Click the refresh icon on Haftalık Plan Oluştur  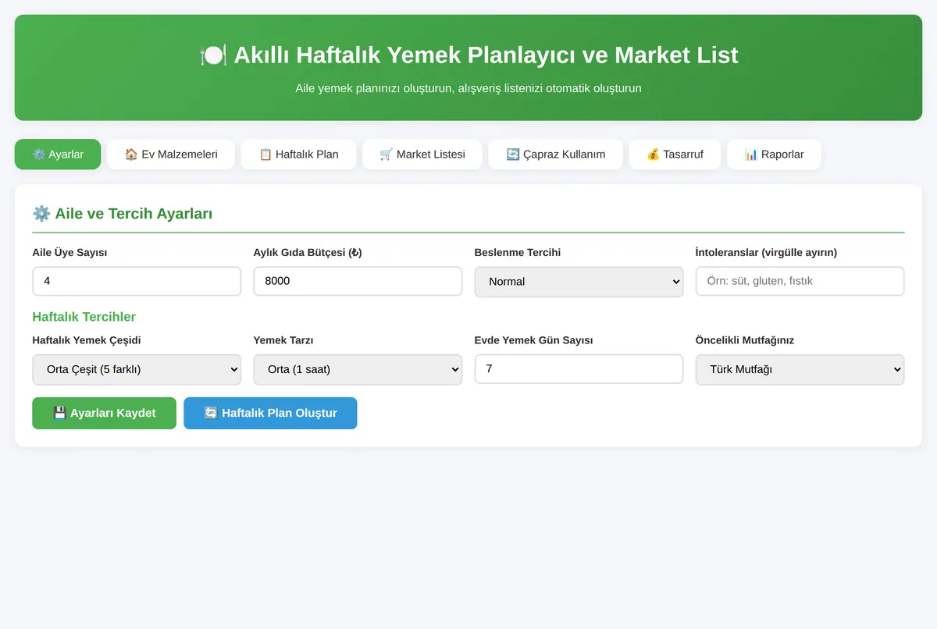coord(211,413)
